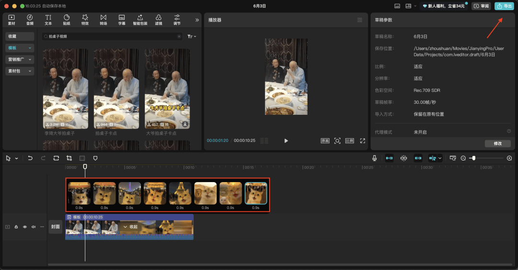The image size is (518, 270).
Task: Click the timeline zoom slider handle
Action: click(473, 158)
